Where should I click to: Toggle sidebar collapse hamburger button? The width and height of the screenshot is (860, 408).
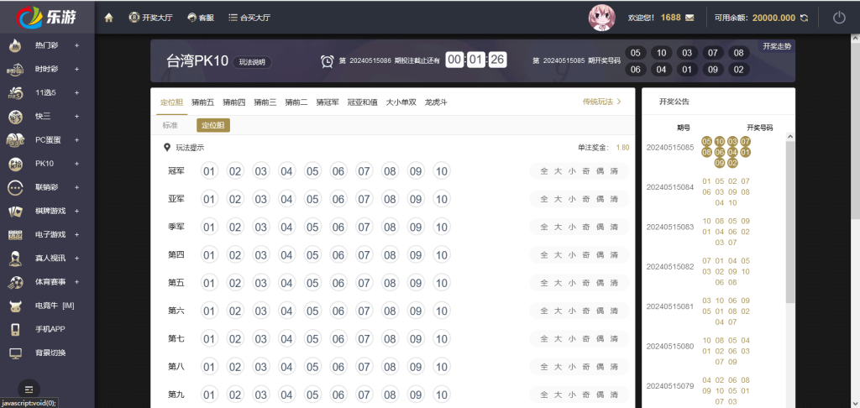pos(29,390)
